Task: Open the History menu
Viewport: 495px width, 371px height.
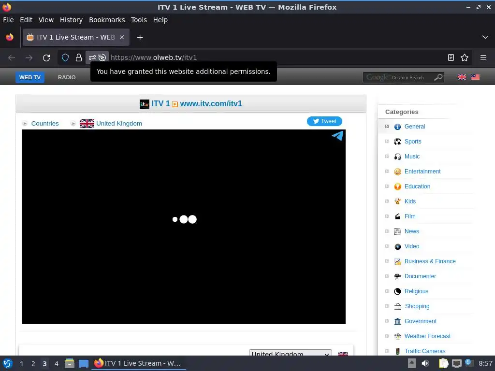Action: (x=71, y=20)
